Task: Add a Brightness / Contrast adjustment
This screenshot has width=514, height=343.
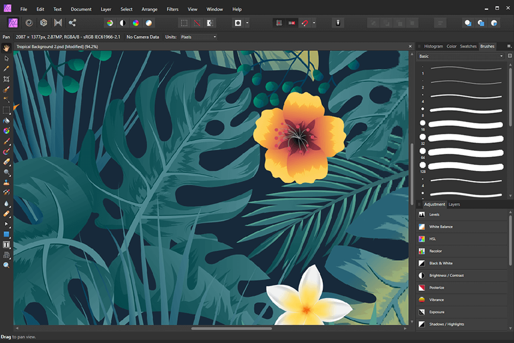Action: coord(462,275)
